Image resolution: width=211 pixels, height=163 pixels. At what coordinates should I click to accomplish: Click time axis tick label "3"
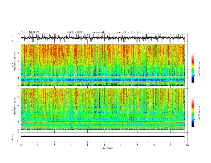click(71, 145)
